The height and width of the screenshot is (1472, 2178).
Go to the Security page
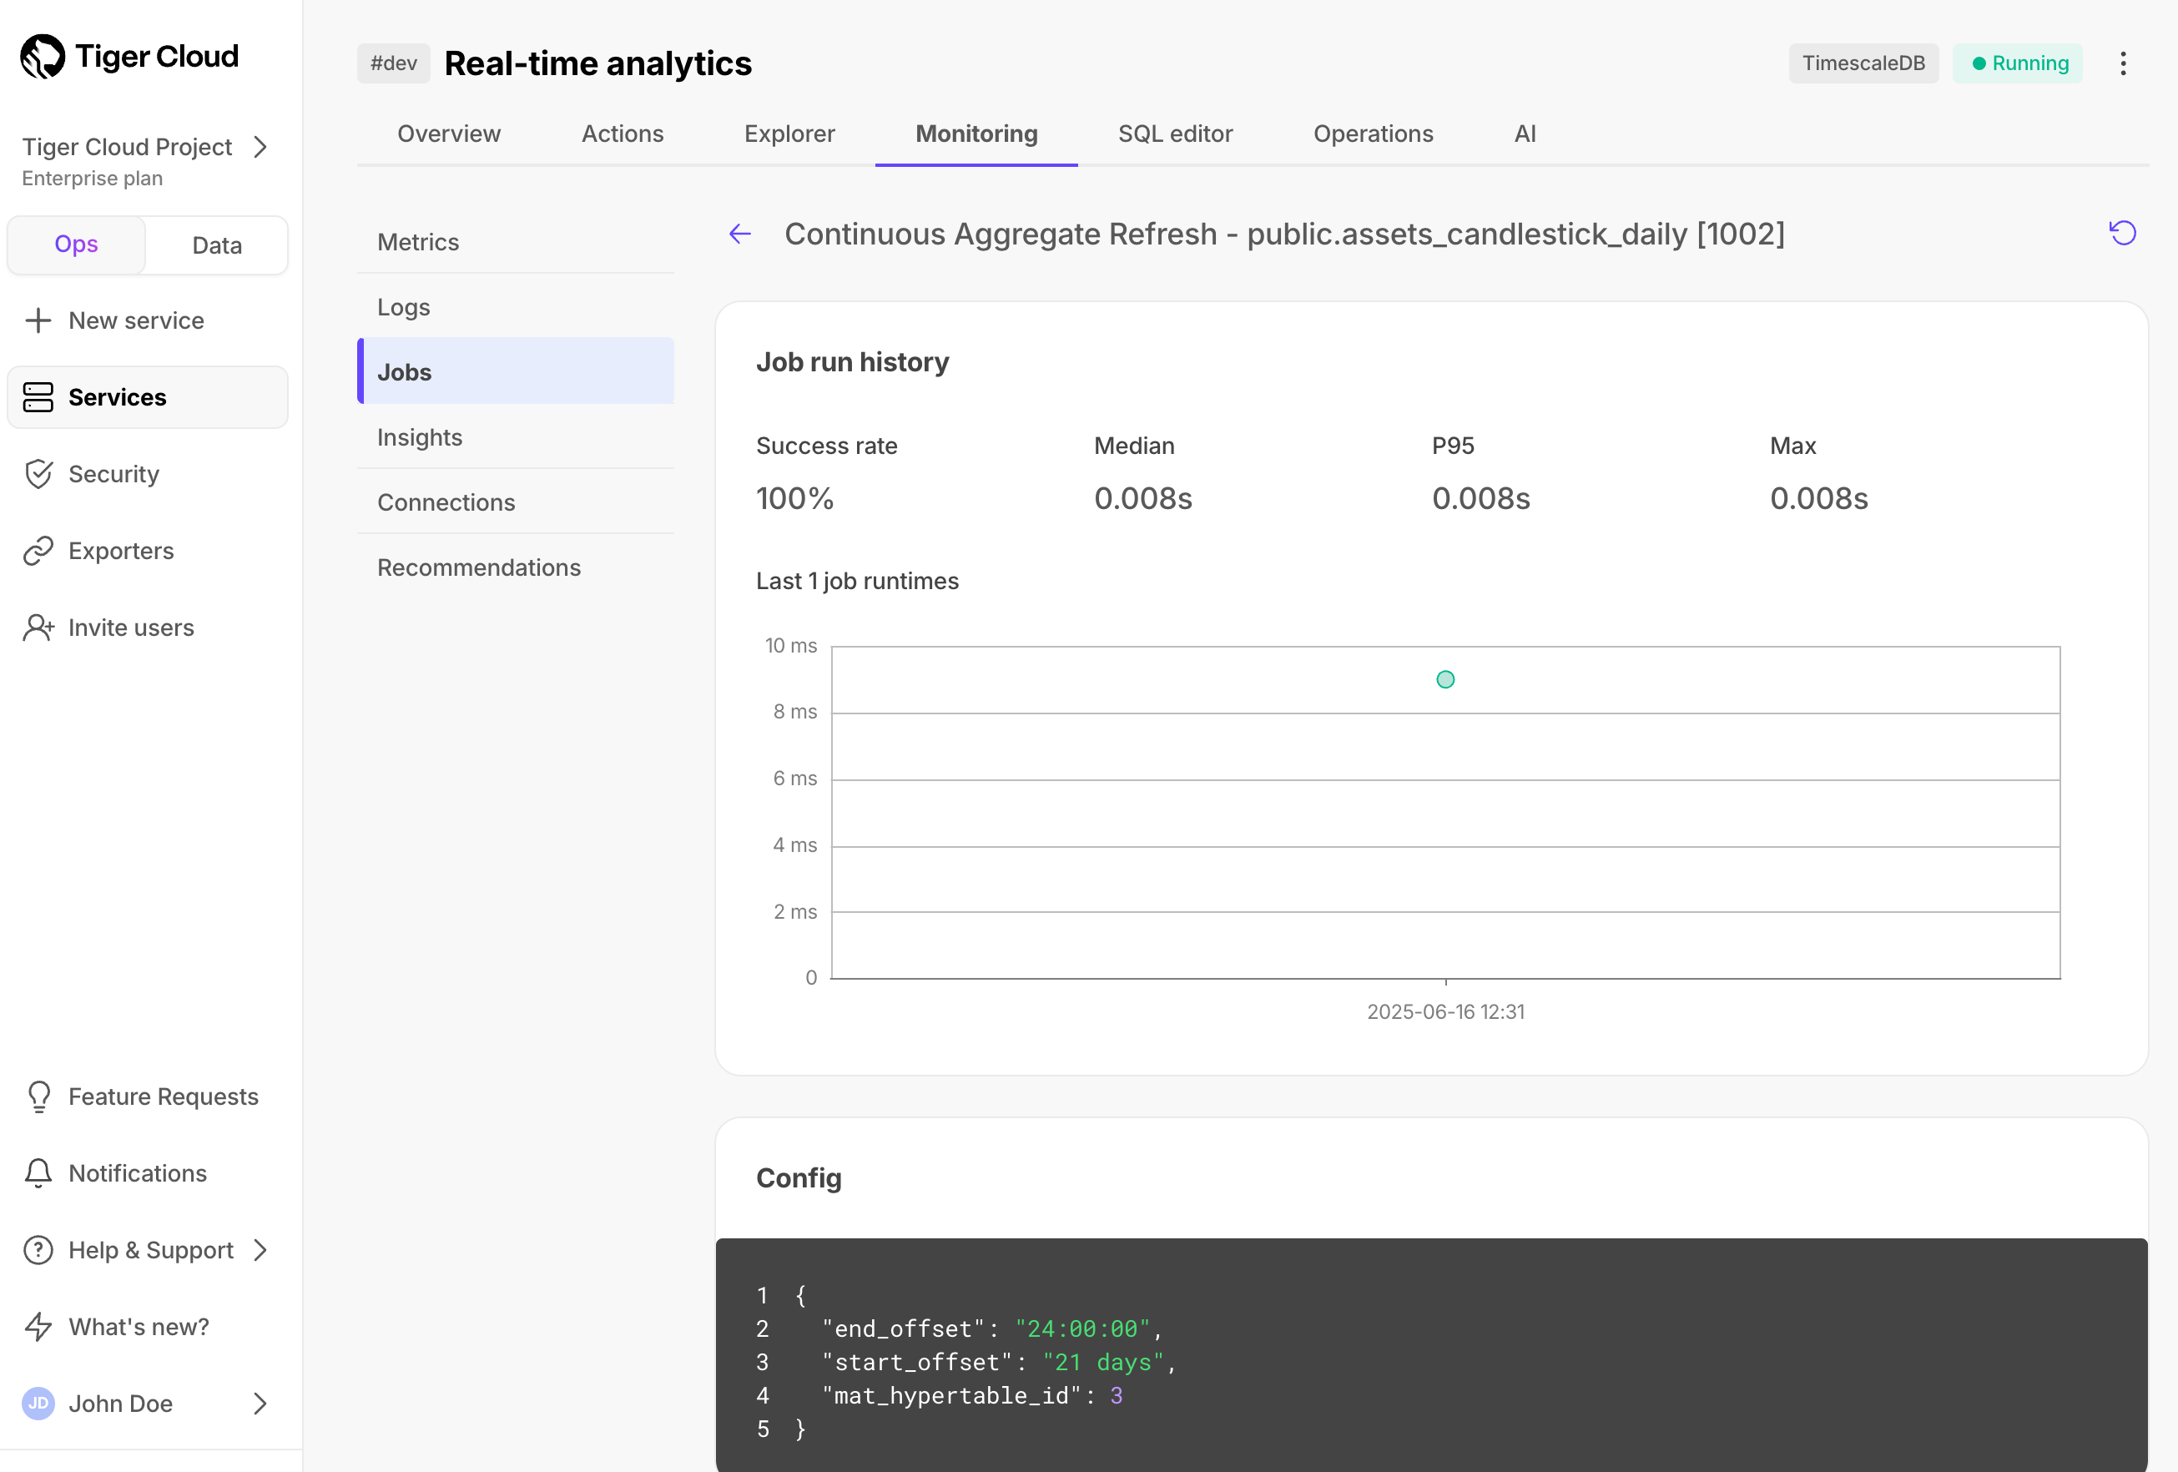click(113, 474)
